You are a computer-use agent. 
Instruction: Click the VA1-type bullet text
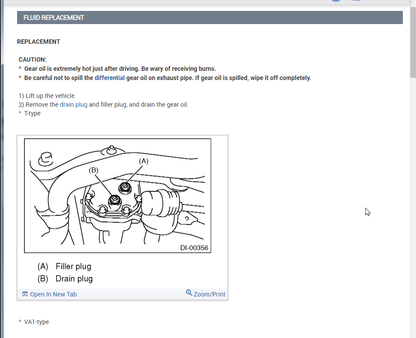click(x=36, y=322)
